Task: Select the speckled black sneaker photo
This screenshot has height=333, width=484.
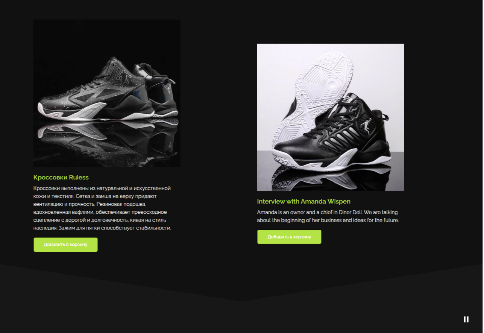Action: [x=107, y=93]
